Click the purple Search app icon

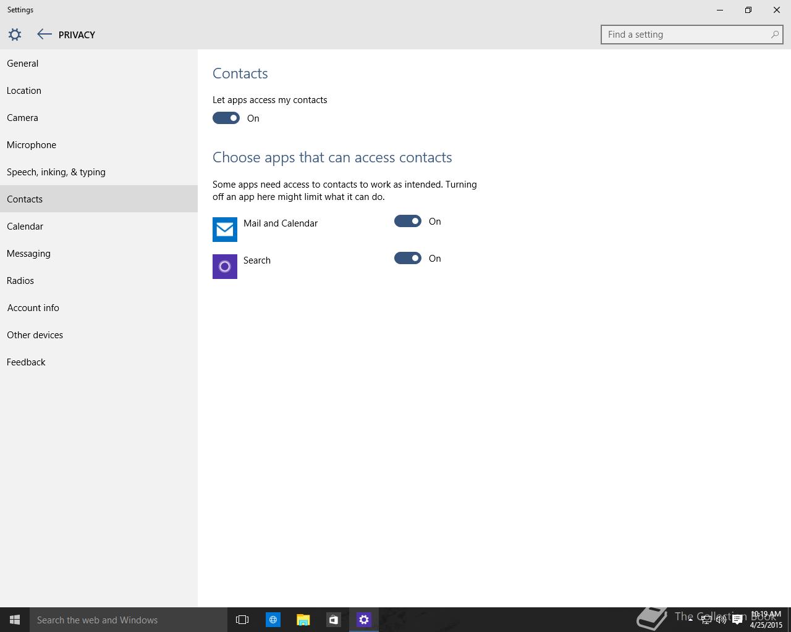225,267
